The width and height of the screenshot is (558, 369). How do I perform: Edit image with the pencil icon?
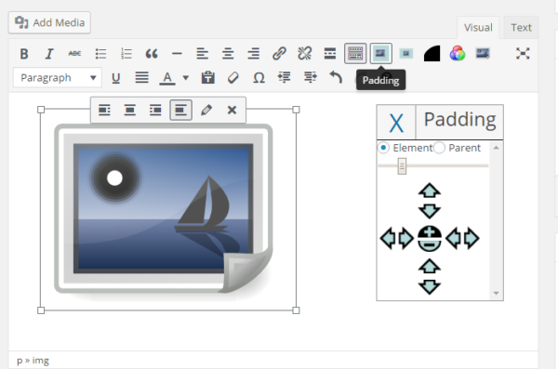point(206,110)
